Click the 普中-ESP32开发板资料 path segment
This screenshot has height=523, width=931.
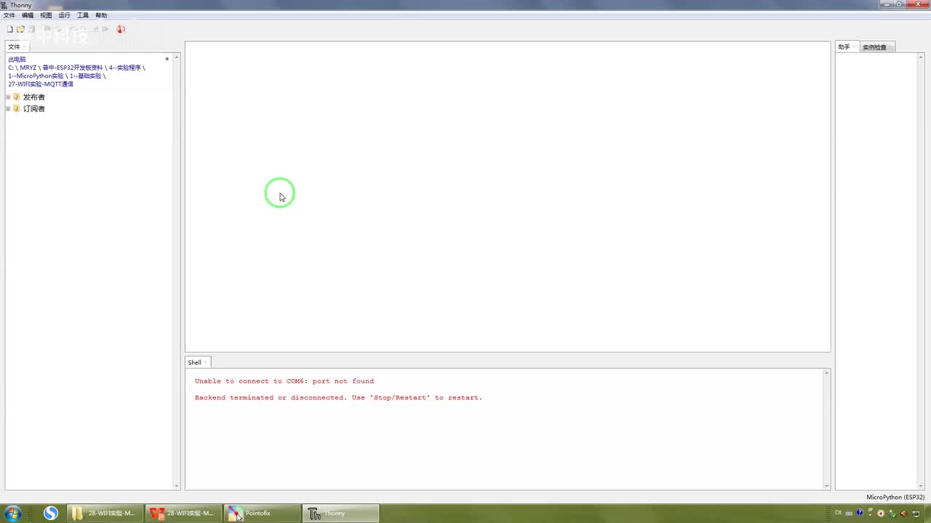(73, 68)
